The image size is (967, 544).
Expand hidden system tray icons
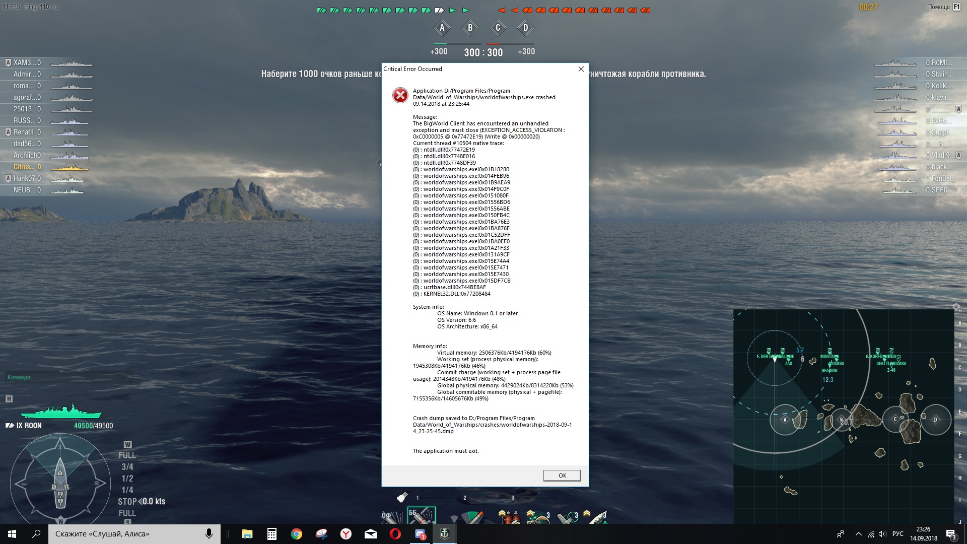858,534
